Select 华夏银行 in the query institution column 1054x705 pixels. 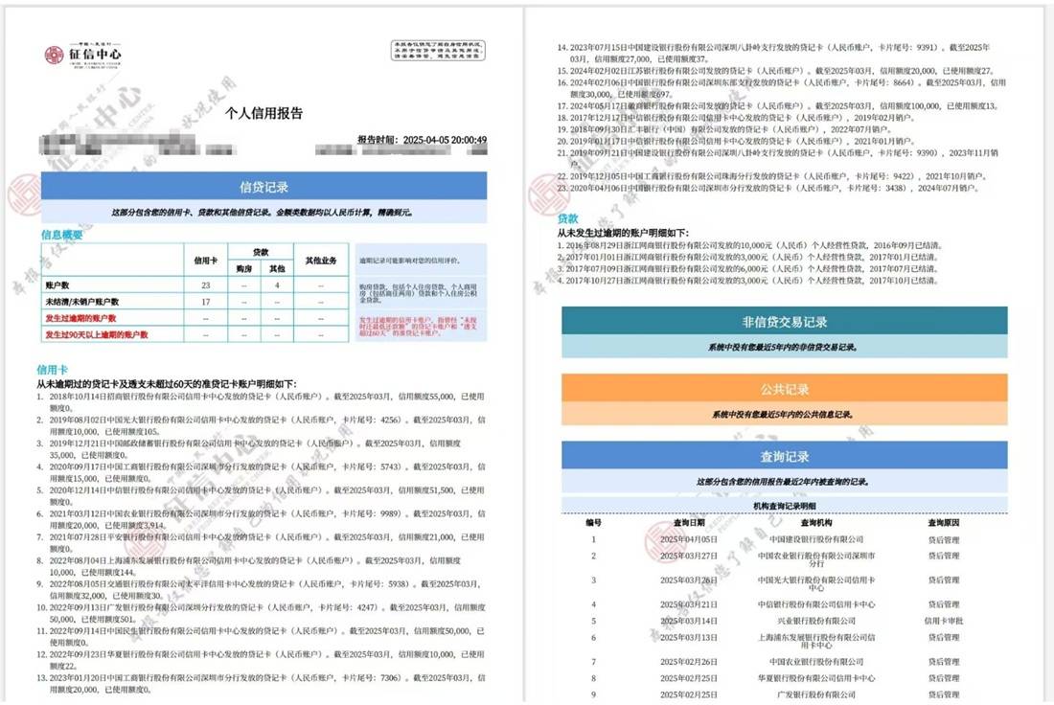point(816,678)
